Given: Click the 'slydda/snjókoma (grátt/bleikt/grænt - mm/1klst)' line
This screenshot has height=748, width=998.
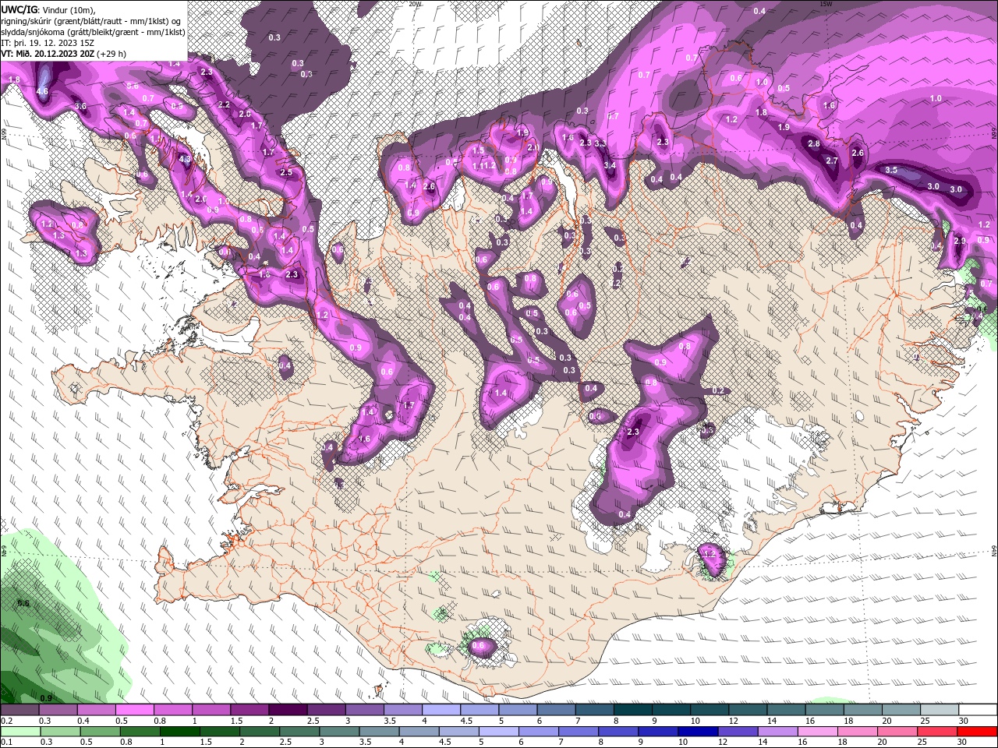Looking at the screenshot, I should (93, 32).
